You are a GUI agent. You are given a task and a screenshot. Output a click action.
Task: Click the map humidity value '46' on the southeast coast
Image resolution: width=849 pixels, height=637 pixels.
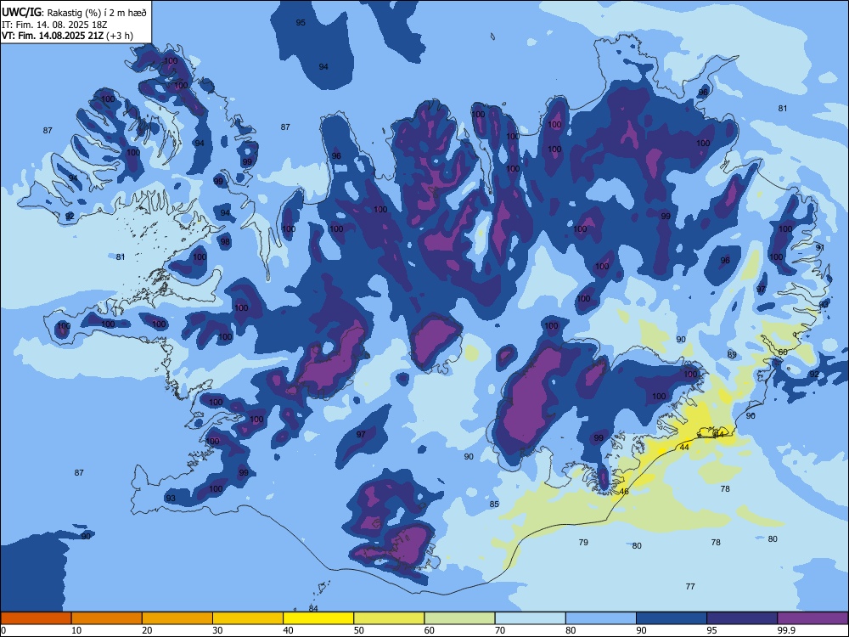(624, 491)
